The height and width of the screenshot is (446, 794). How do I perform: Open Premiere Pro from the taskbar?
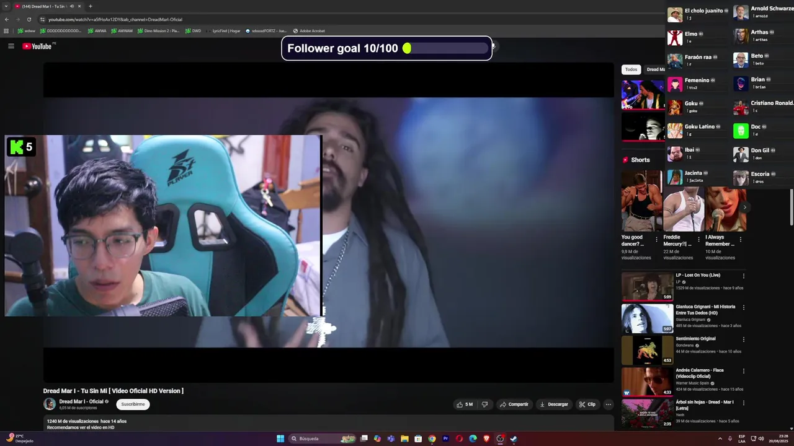pyautogui.click(x=445, y=439)
